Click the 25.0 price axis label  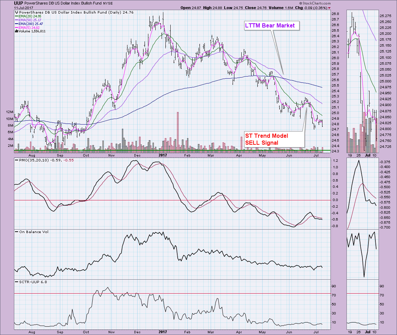(x=335, y=113)
